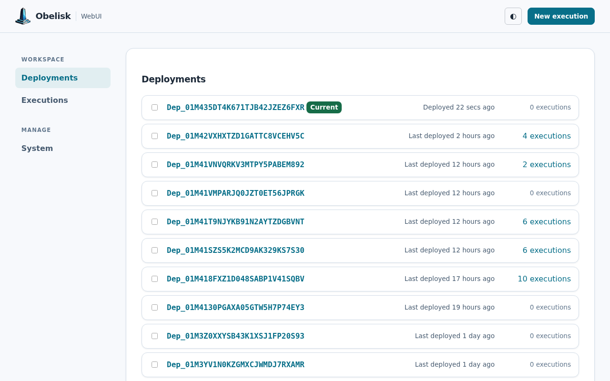
Task: Check the box for Dep_01M41VNVQRKV3MTPY5PABEM892
Action: pos(154,164)
